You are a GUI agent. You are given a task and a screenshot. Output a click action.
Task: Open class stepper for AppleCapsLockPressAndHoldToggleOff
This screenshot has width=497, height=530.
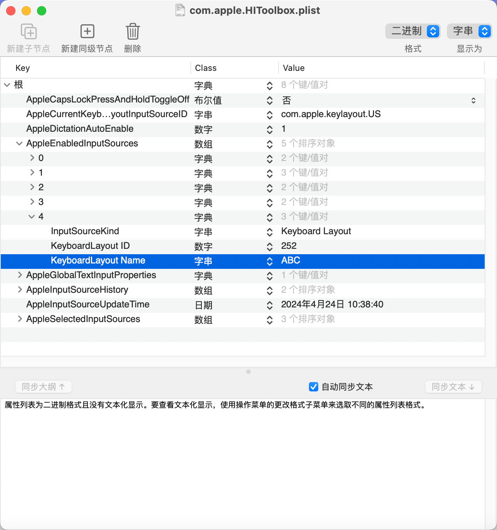click(270, 100)
